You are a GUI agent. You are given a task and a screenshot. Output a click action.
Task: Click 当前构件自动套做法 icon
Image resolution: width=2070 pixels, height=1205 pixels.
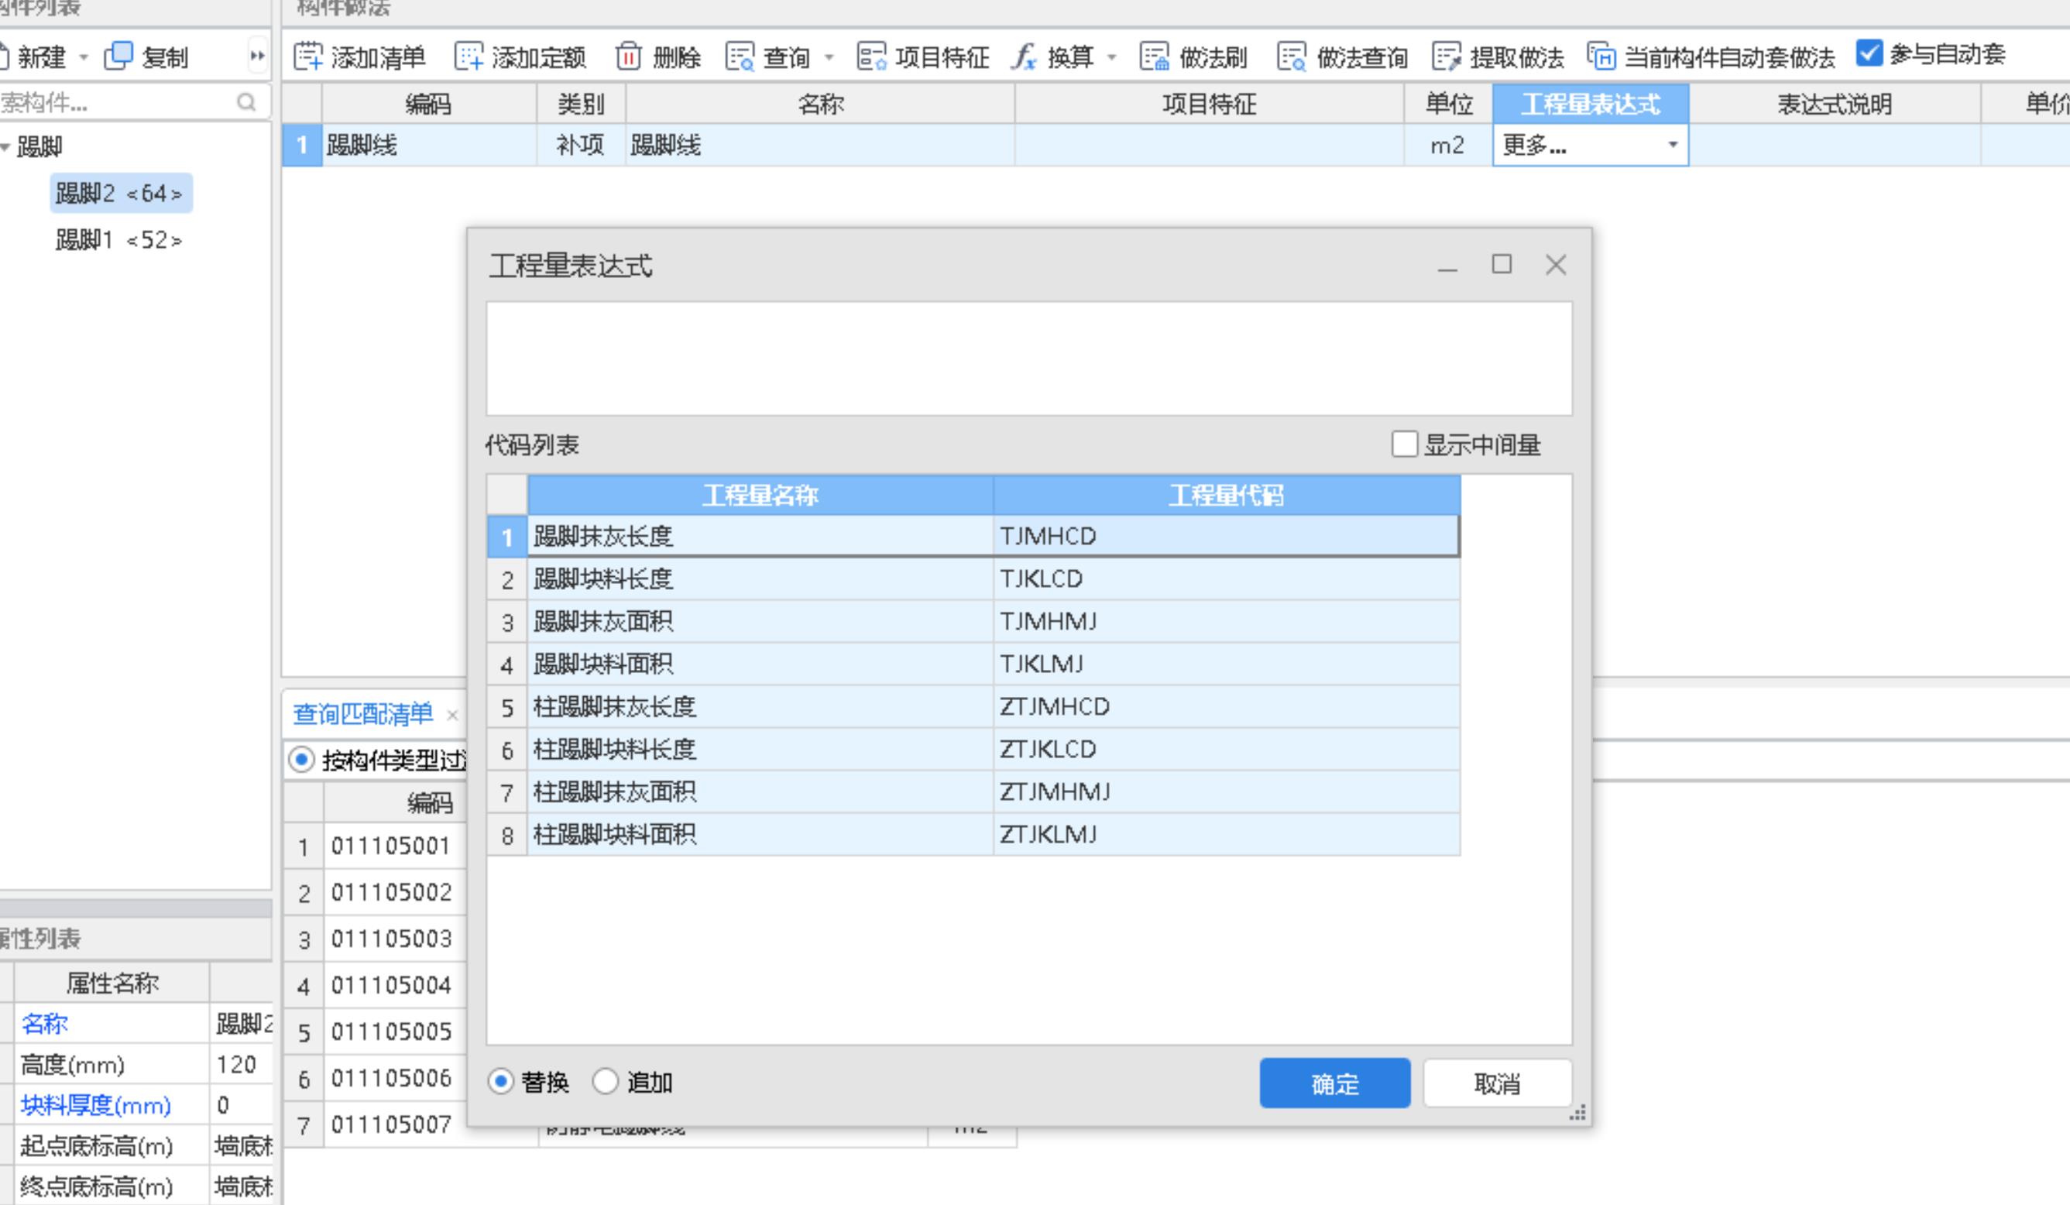[1601, 57]
